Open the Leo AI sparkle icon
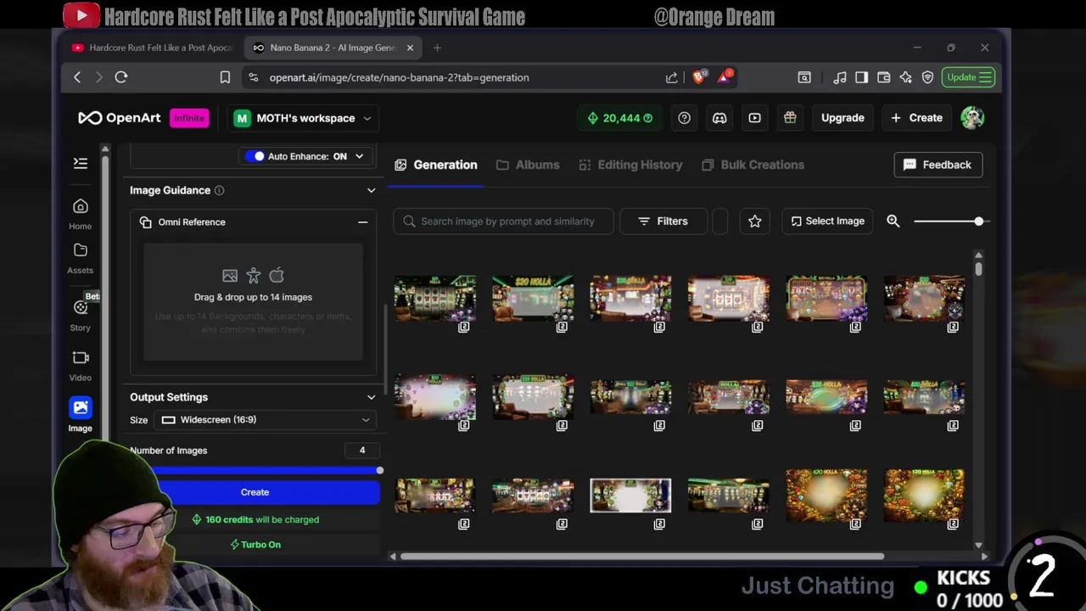1086x611 pixels. (906, 77)
